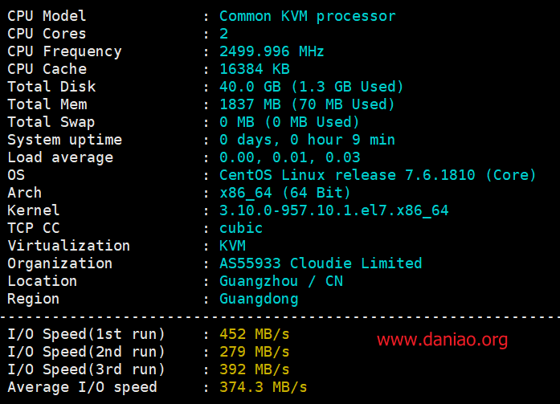Click the 374.3 MB/s average speed value
Screen dimensions: 560x404
(x=264, y=388)
